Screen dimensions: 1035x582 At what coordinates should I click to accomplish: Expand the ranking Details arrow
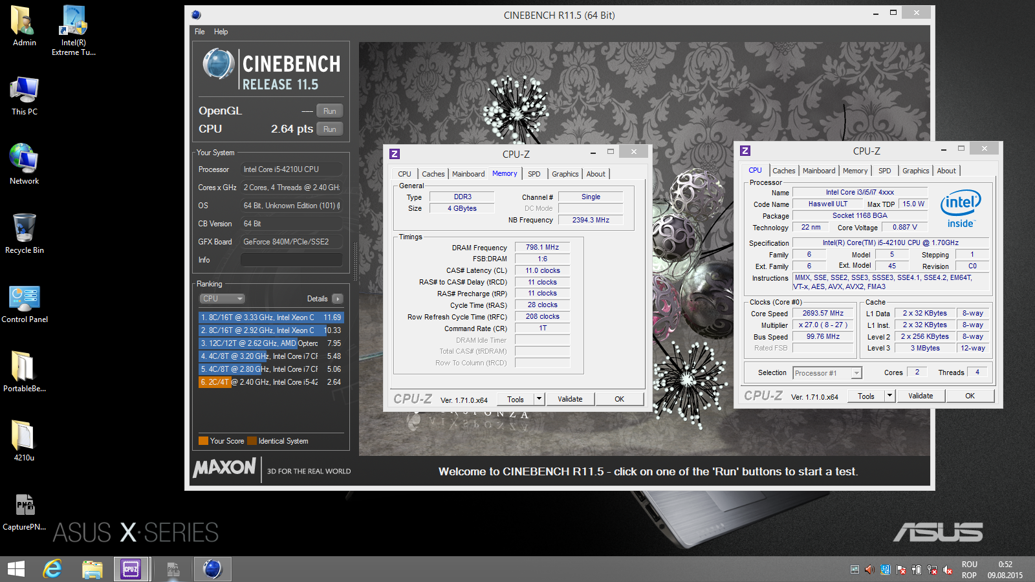click(337, 299)
